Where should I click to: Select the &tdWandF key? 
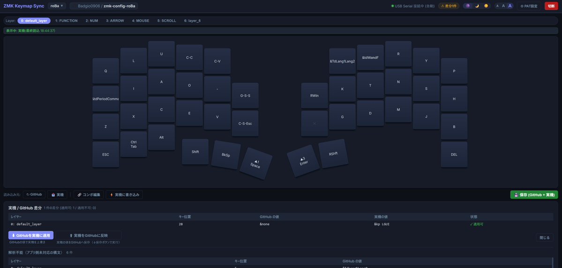(370, 57)
